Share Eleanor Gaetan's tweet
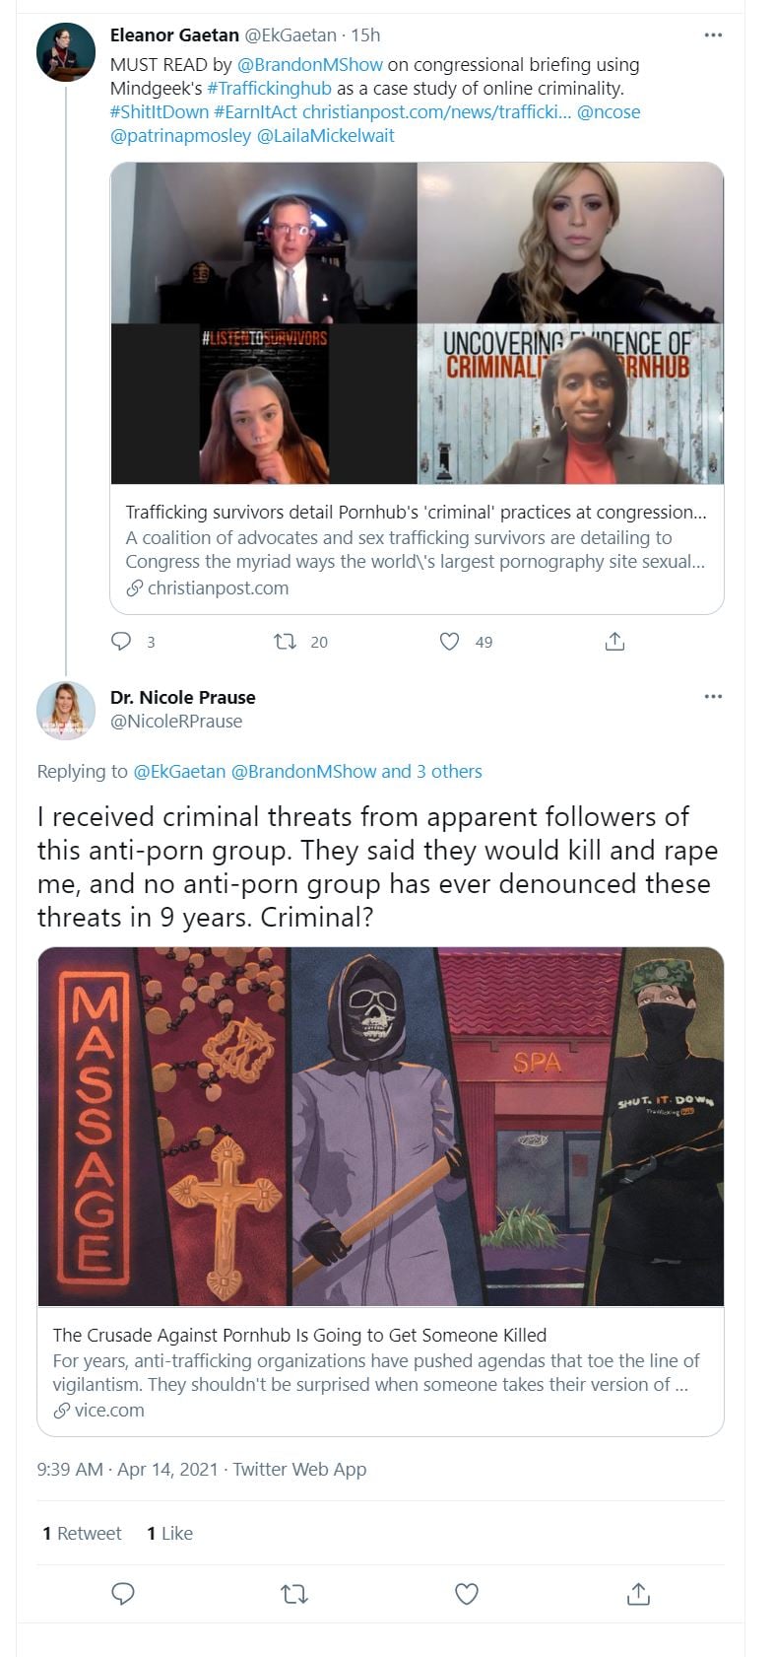The width and height of the screenshot is (774, 1657). [614, 642]
